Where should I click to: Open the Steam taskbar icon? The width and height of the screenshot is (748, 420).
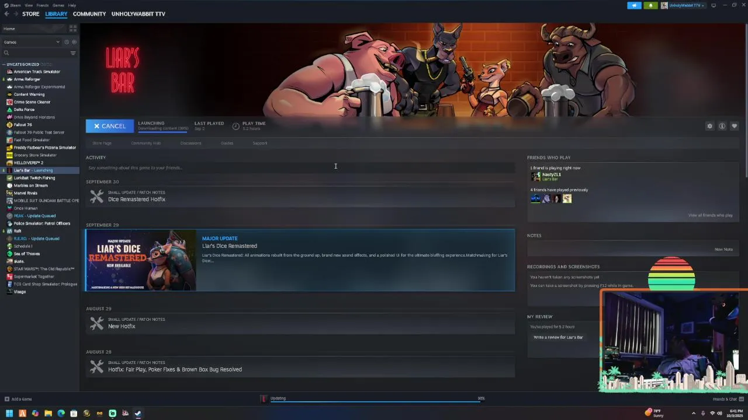(x=138, y=414)
